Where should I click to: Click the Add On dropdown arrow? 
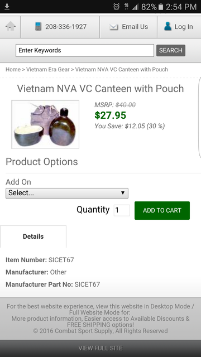[123, 193]
